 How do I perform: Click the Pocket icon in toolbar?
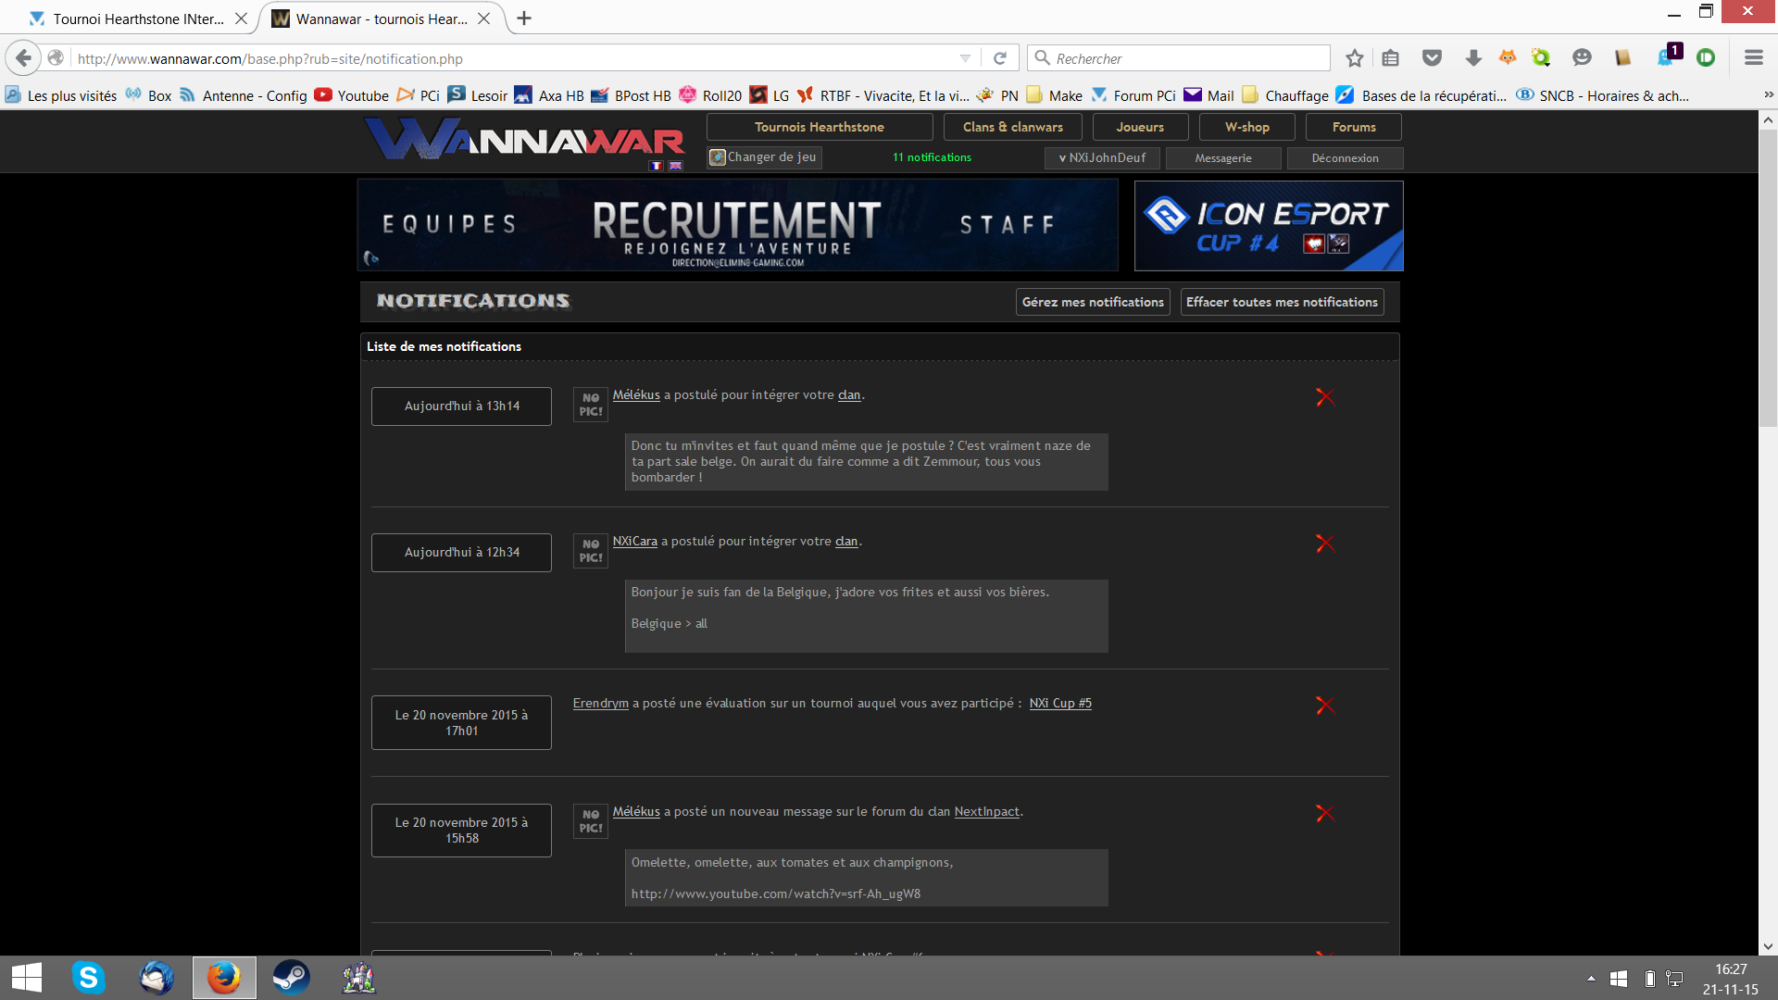click(1433, 58)
